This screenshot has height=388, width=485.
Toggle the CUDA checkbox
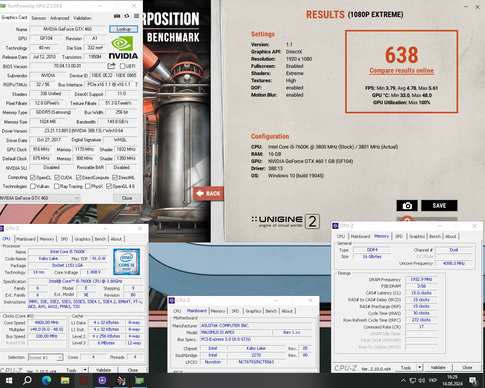pyautogui.click(x=57, y=178)
